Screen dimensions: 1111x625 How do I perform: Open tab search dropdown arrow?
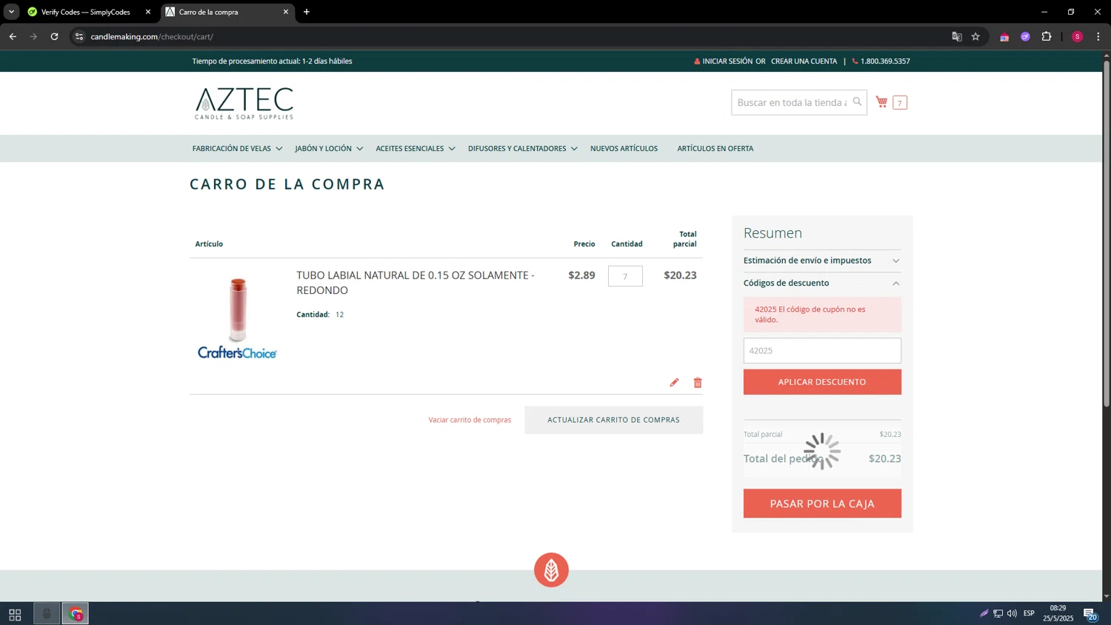[11, 12]
